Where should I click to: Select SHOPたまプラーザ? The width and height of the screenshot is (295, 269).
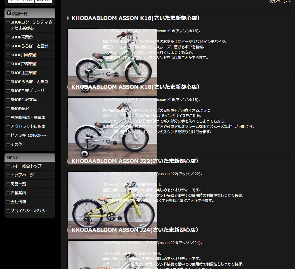27,91
